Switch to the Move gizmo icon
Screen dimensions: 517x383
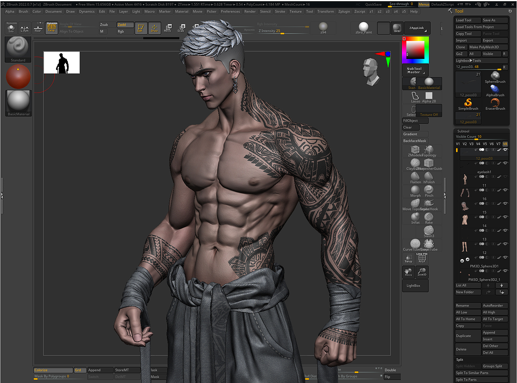click(x=168, y=28)
